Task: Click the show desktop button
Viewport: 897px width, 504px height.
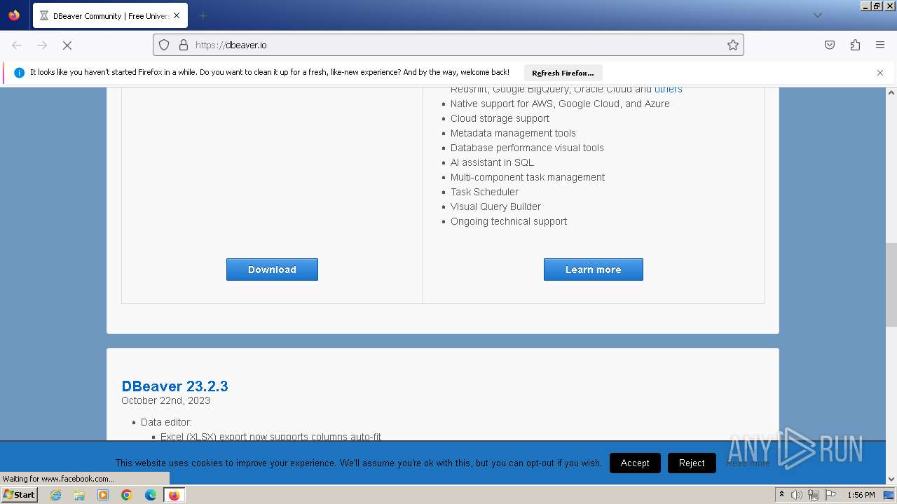Action: [x=889, y=495]
